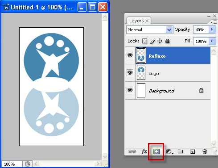This screenshot has height=168, width=218.
Task: Open the Layers panel options menu
Action: [214, 22]
